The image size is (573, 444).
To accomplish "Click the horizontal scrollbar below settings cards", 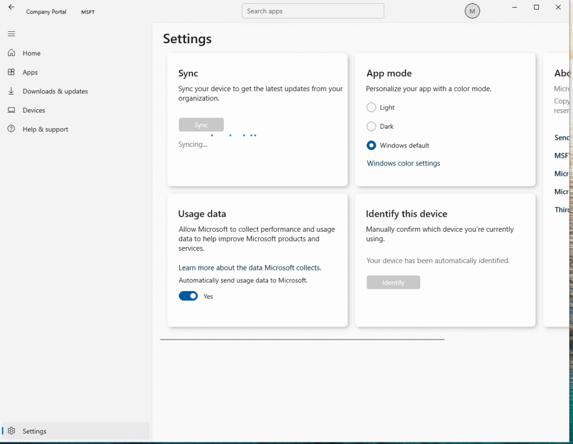I will 302,339.
